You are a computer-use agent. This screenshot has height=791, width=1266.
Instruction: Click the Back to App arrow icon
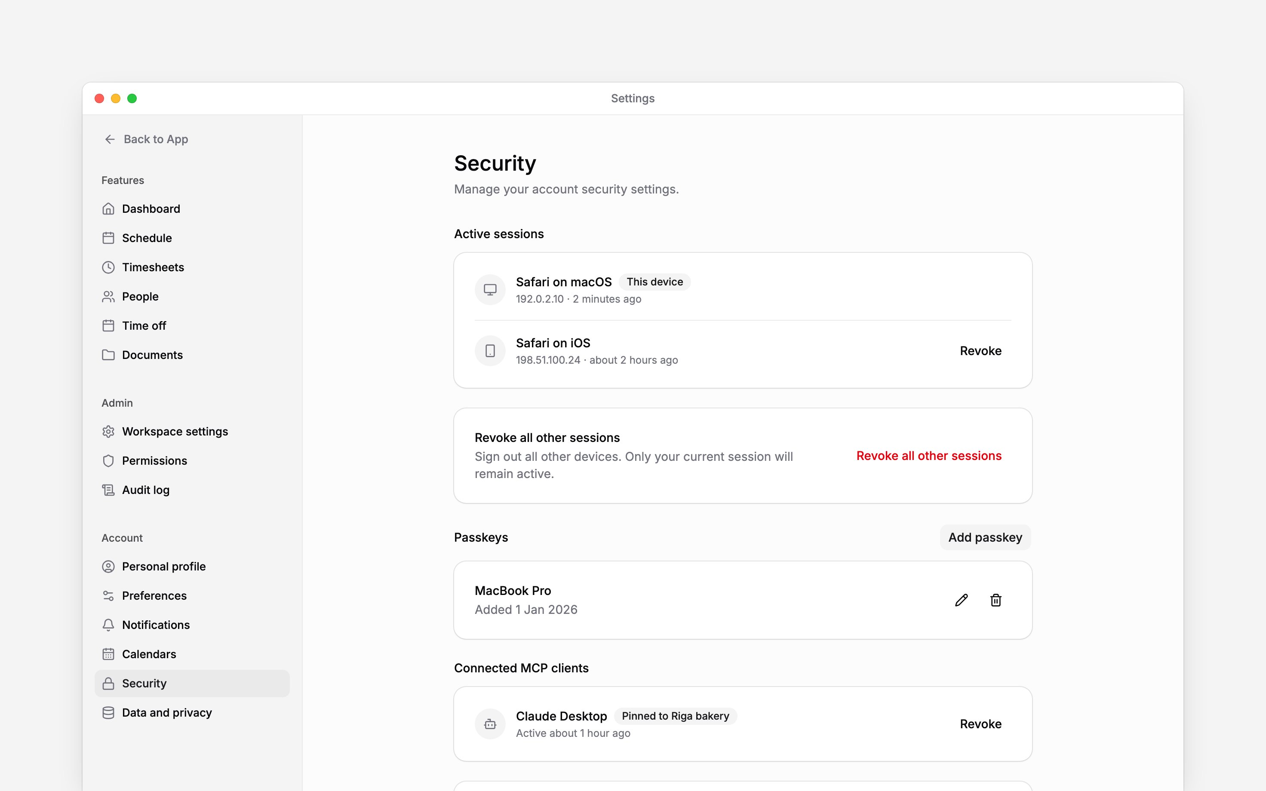(110, 139)
